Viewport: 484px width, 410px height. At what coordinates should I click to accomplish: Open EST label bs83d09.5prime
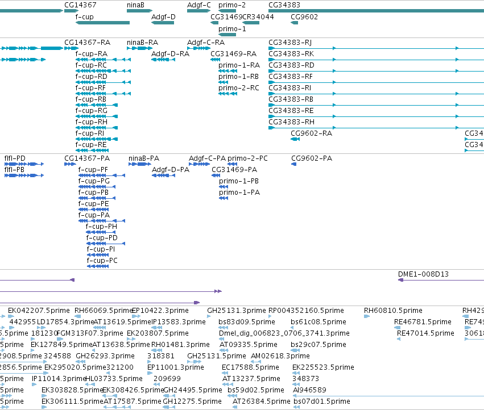[x=247, y=322]
